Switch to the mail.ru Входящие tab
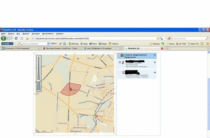 pyautogui.click(x=103, y=48)
